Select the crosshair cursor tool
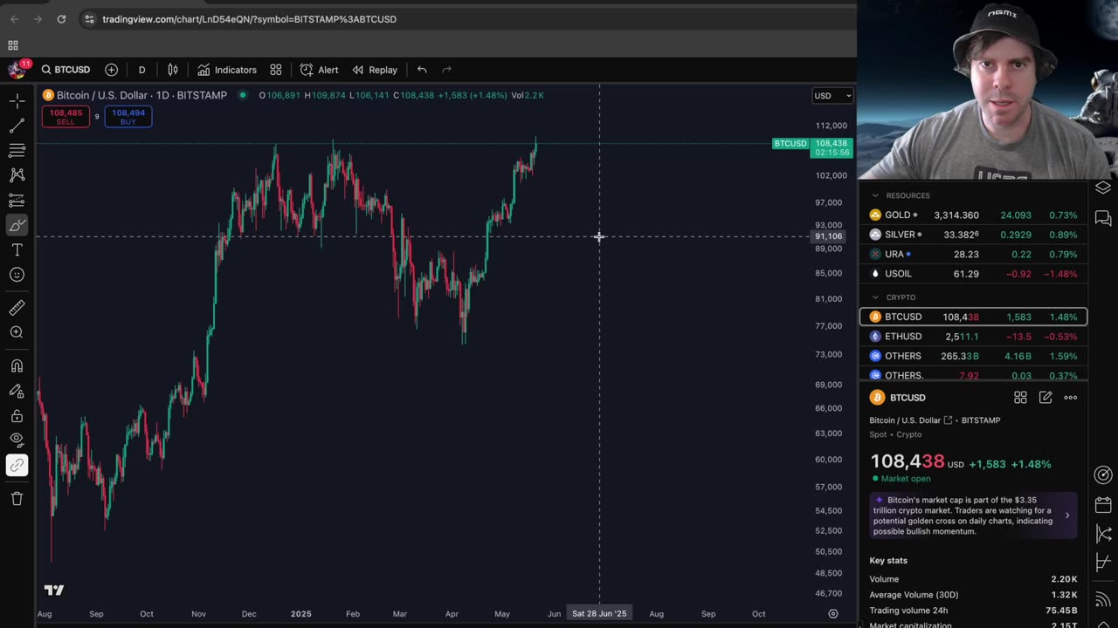 [17, 101]
